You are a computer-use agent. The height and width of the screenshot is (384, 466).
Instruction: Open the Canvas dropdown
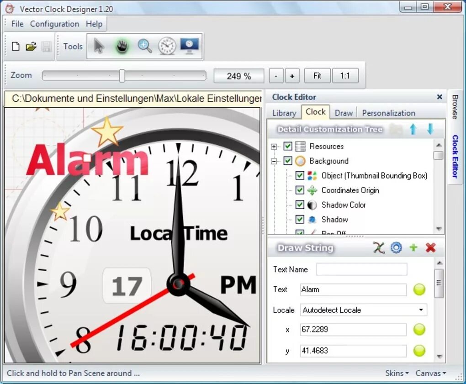pos(431,373)
